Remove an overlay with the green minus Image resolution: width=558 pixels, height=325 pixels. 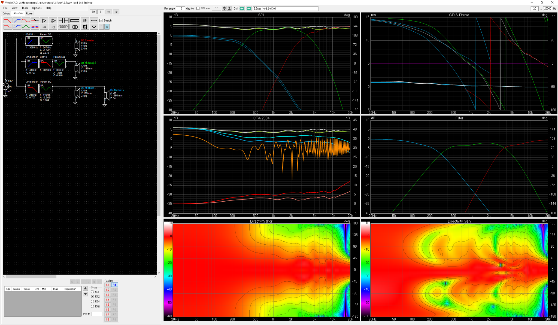pyautogui.click(x=249, y=8)
